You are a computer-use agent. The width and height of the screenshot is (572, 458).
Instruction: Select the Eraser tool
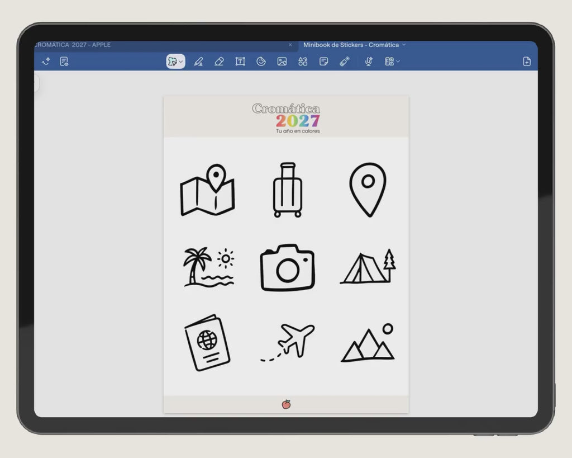tap(219, 62)
